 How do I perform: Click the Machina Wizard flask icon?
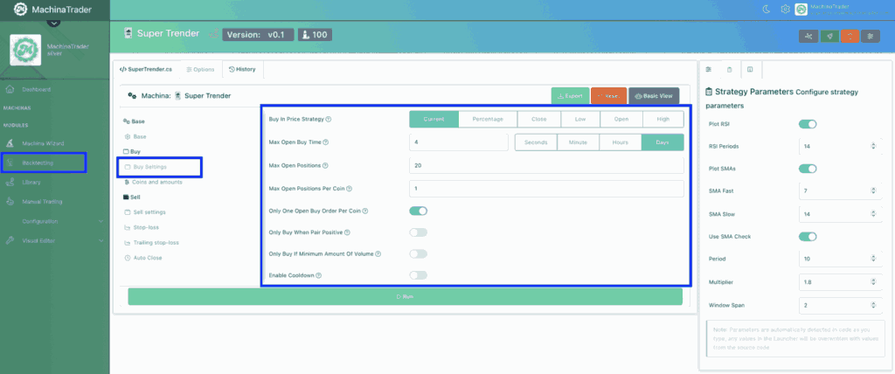10,143
